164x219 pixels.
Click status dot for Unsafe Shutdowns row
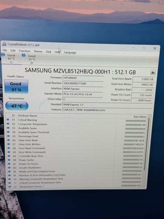coord(9,167)
